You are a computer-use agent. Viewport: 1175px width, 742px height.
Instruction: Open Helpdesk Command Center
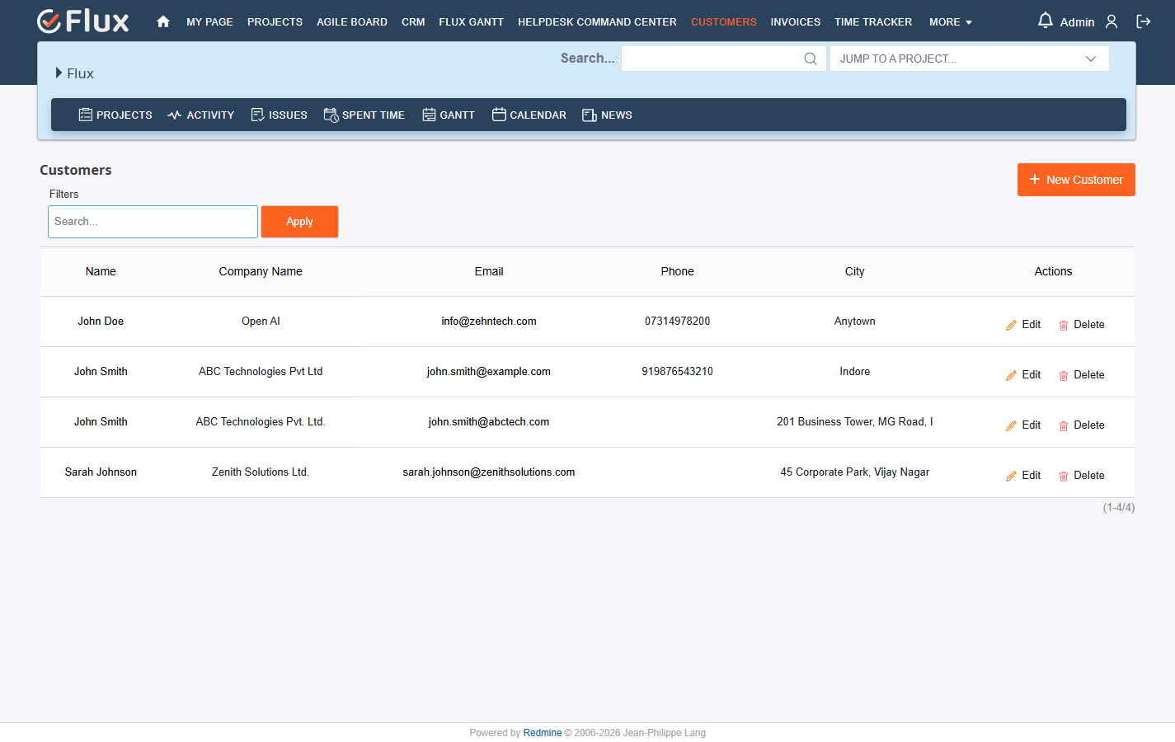tap(597, 22)
